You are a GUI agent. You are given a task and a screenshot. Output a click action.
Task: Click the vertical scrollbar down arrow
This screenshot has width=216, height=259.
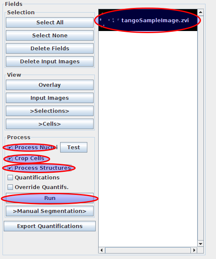(201, 243)
